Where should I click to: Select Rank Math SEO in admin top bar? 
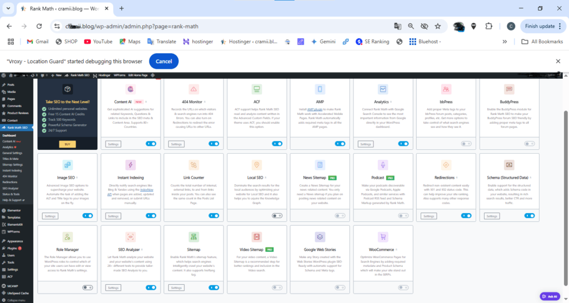point(77,75)
